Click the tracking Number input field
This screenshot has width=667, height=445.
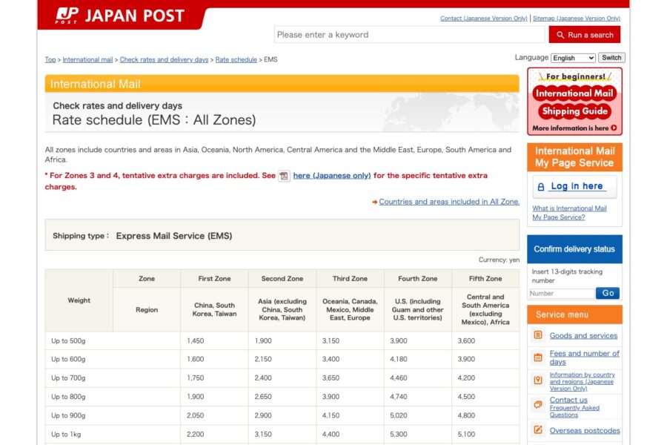562,294
